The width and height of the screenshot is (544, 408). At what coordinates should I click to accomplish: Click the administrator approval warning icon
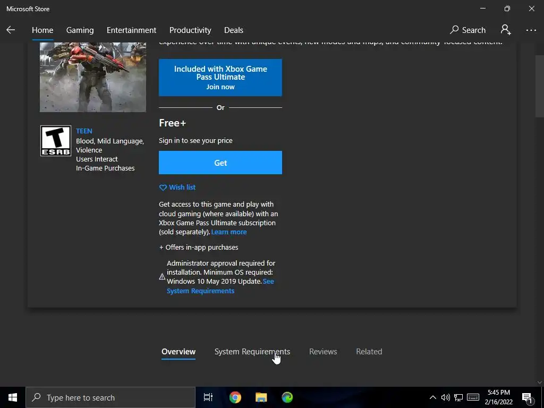pos(162,277)
